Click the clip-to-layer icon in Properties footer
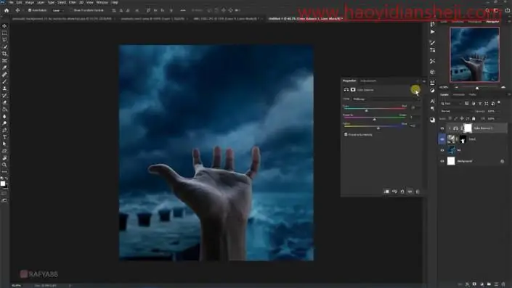 pos(386,192)
